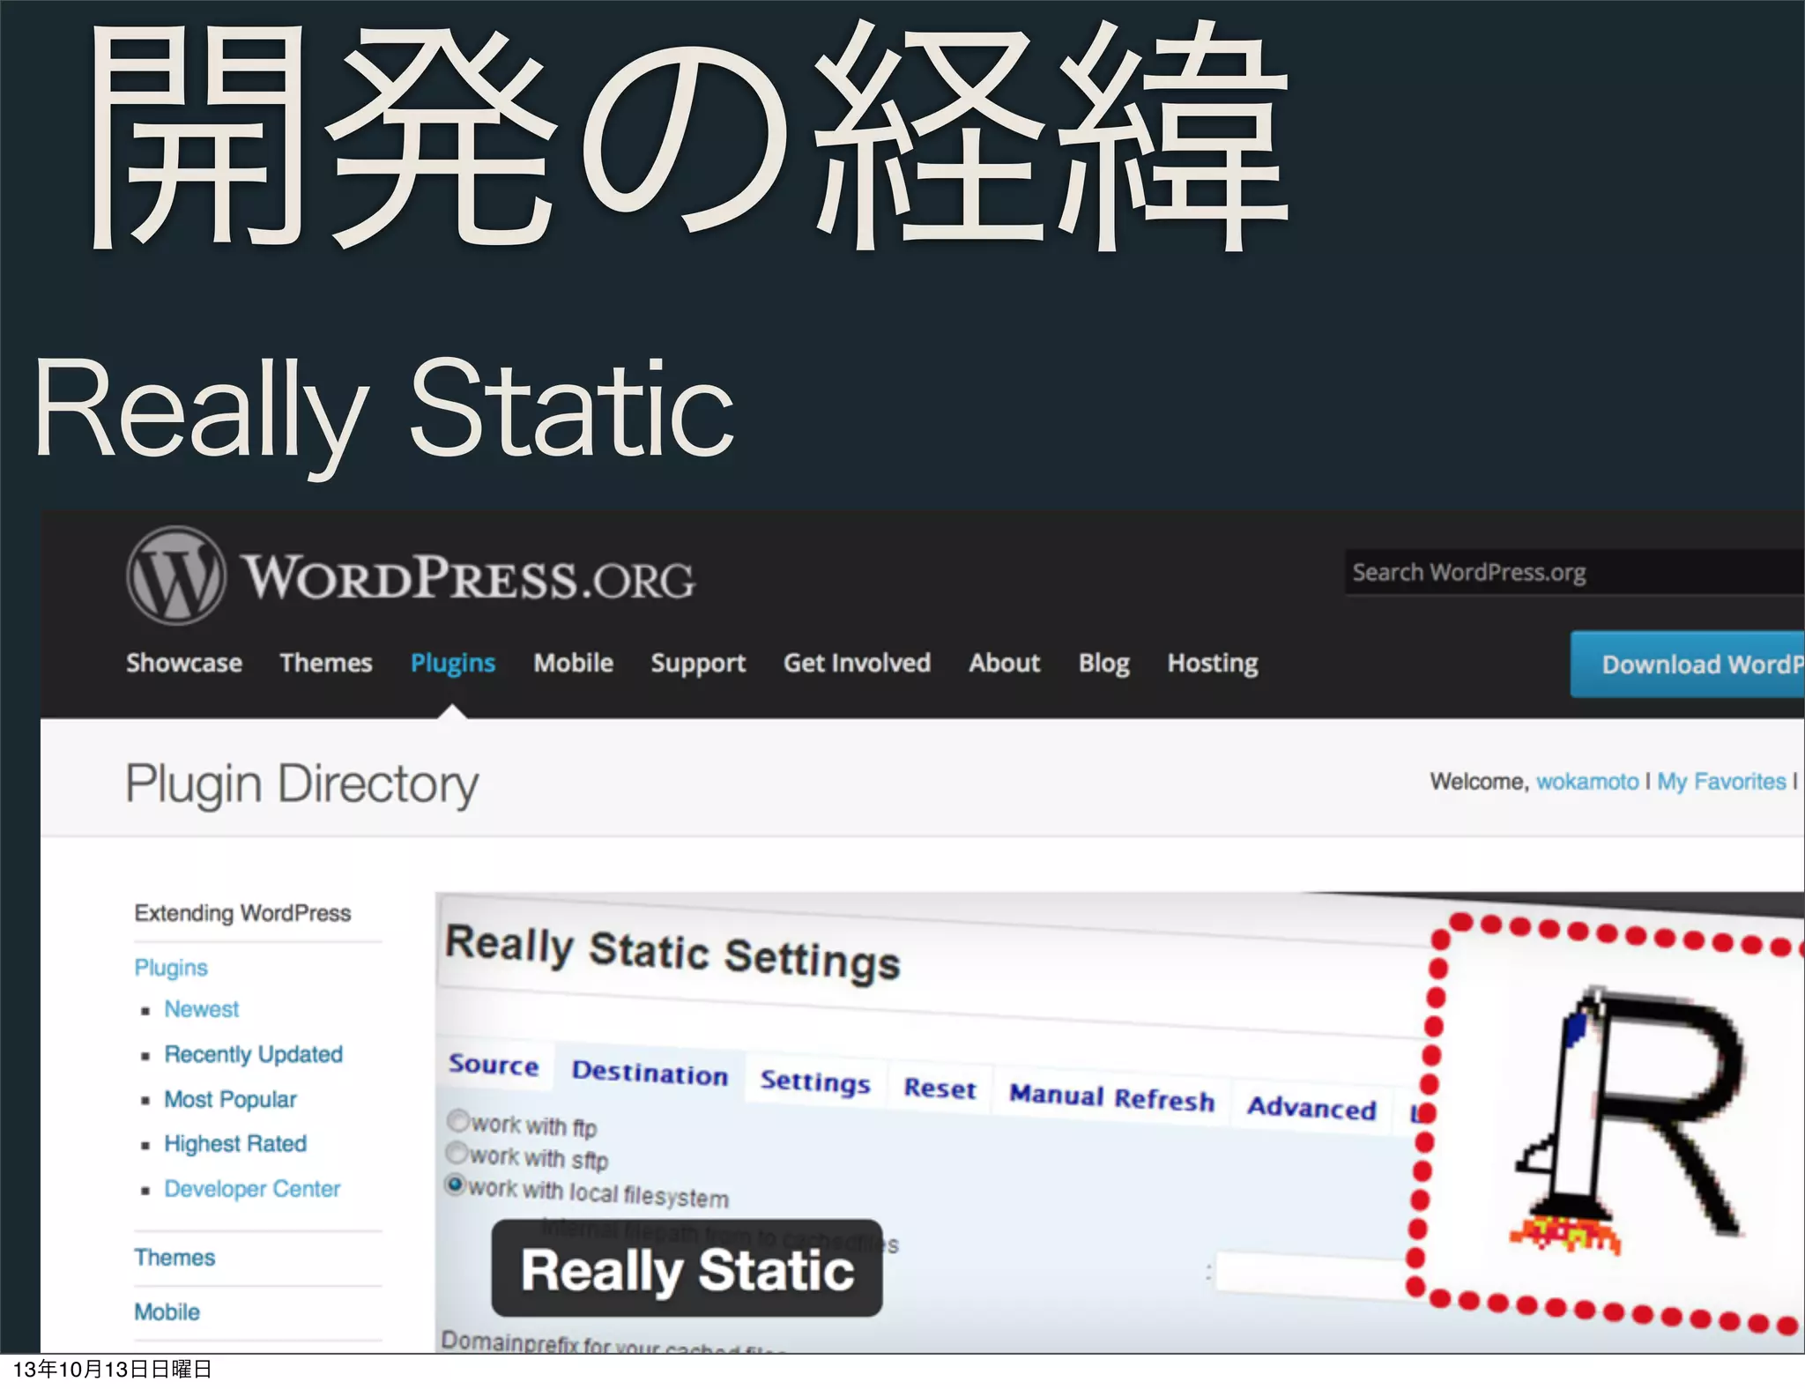Open the Get Involved menu item
1805x1389 pixels.
click(x=857, y=663)
